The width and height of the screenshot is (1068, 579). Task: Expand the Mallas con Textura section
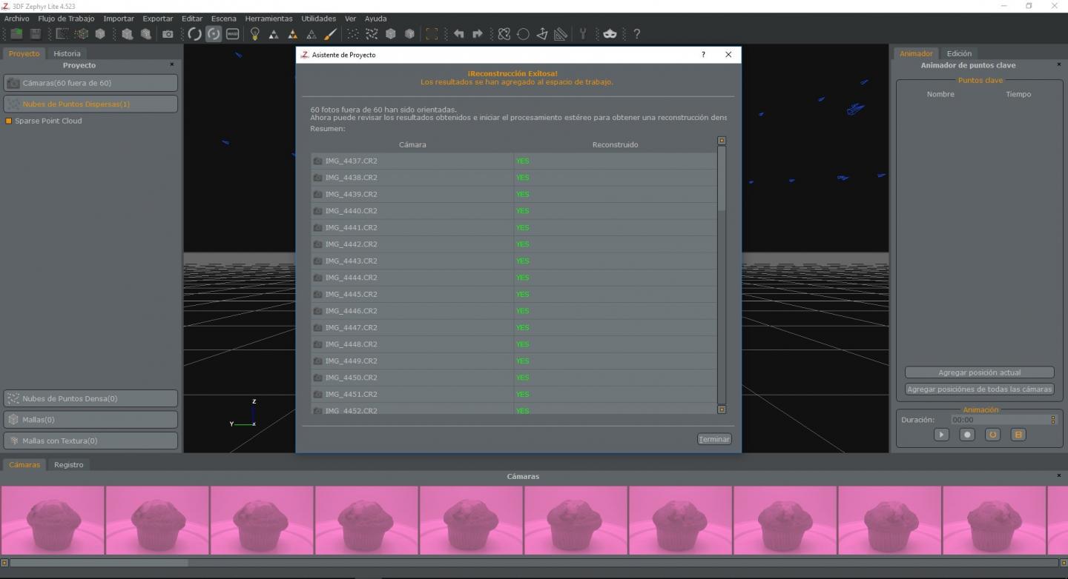click(90, 441)
